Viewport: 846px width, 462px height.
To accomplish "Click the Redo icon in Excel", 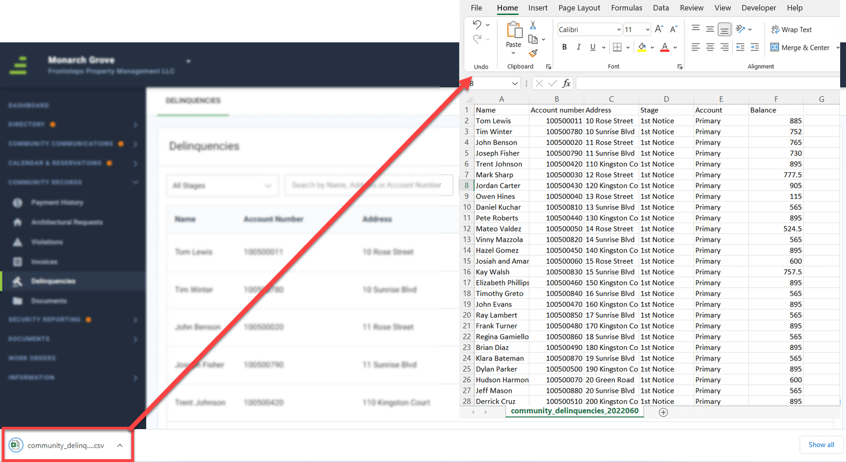I will point(477,39).
